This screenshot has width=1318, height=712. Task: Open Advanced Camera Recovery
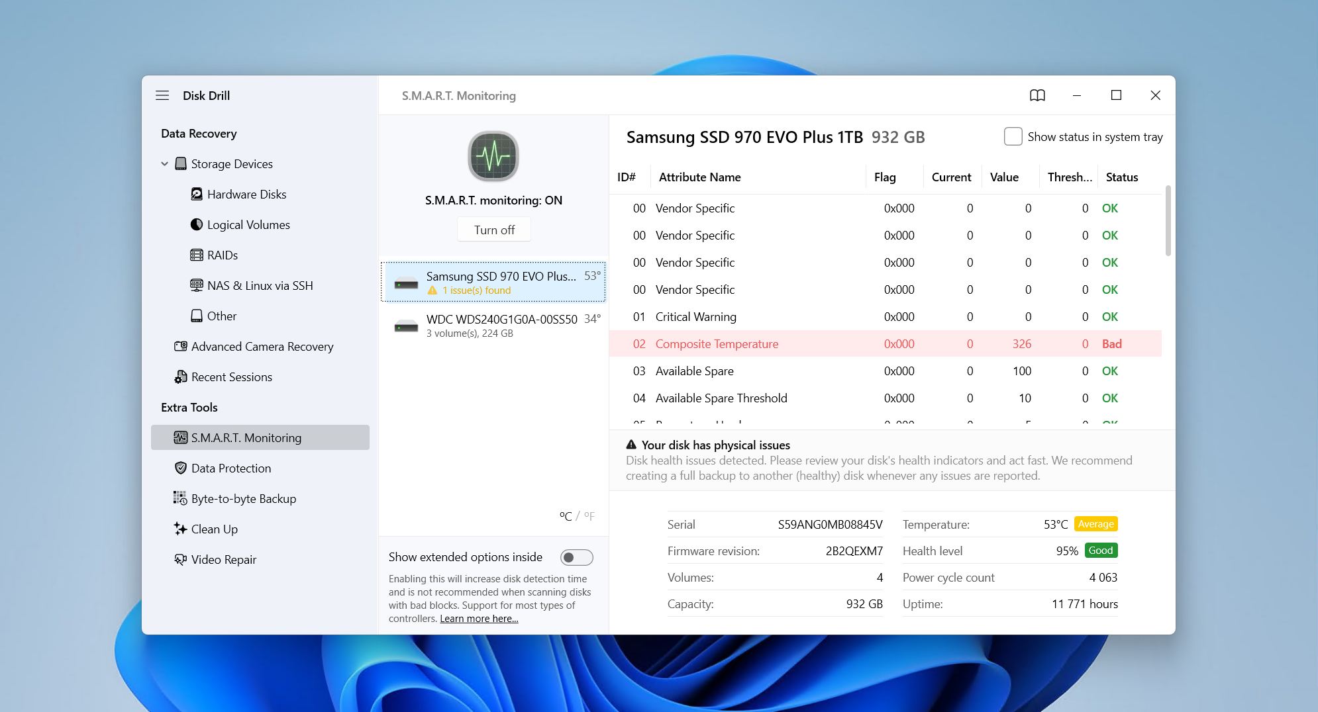(262, 346)
